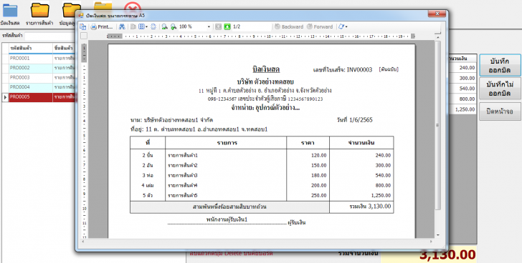Open the รายการสินค้า folder in main window
This screenshot has width=522, height=263.
coord(39,14)
